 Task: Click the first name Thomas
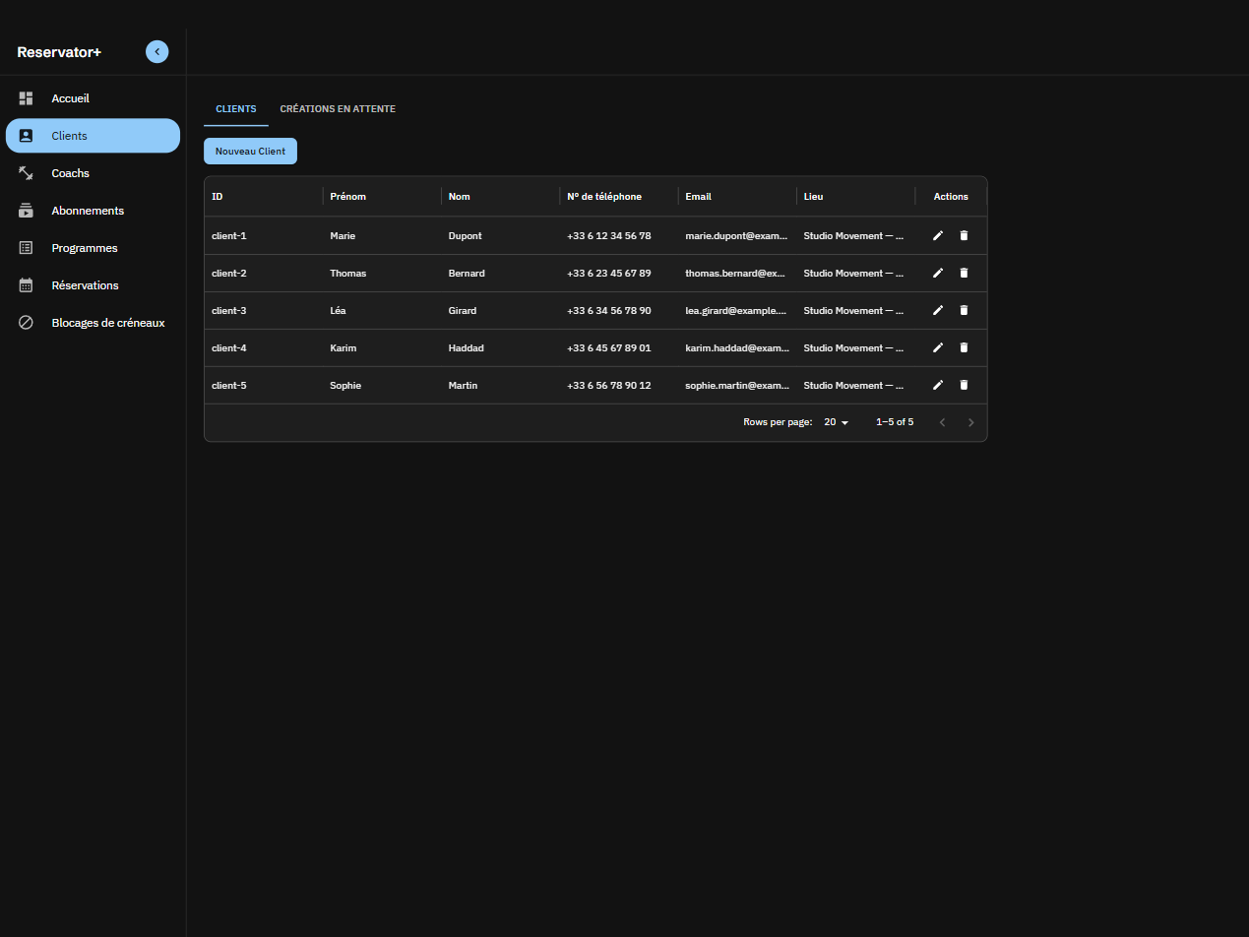(347, 274)
